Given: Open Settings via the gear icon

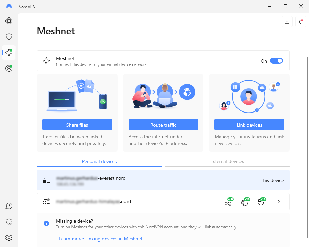Looking at the screenshot, I should tap(9, 237).
